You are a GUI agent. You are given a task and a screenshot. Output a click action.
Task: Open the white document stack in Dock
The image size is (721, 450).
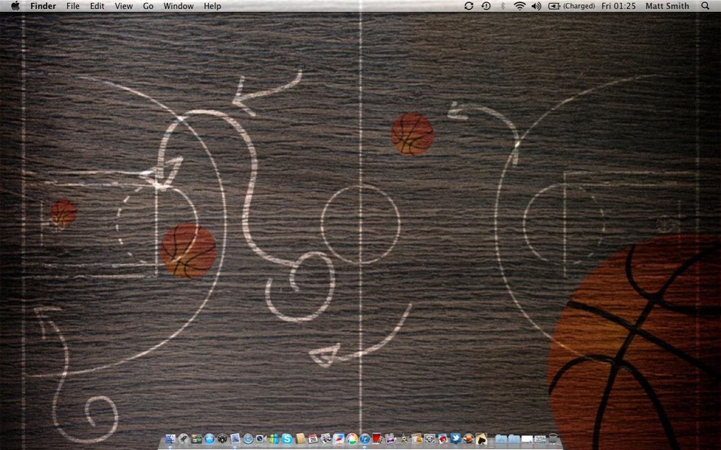click(x=527, y=439)
